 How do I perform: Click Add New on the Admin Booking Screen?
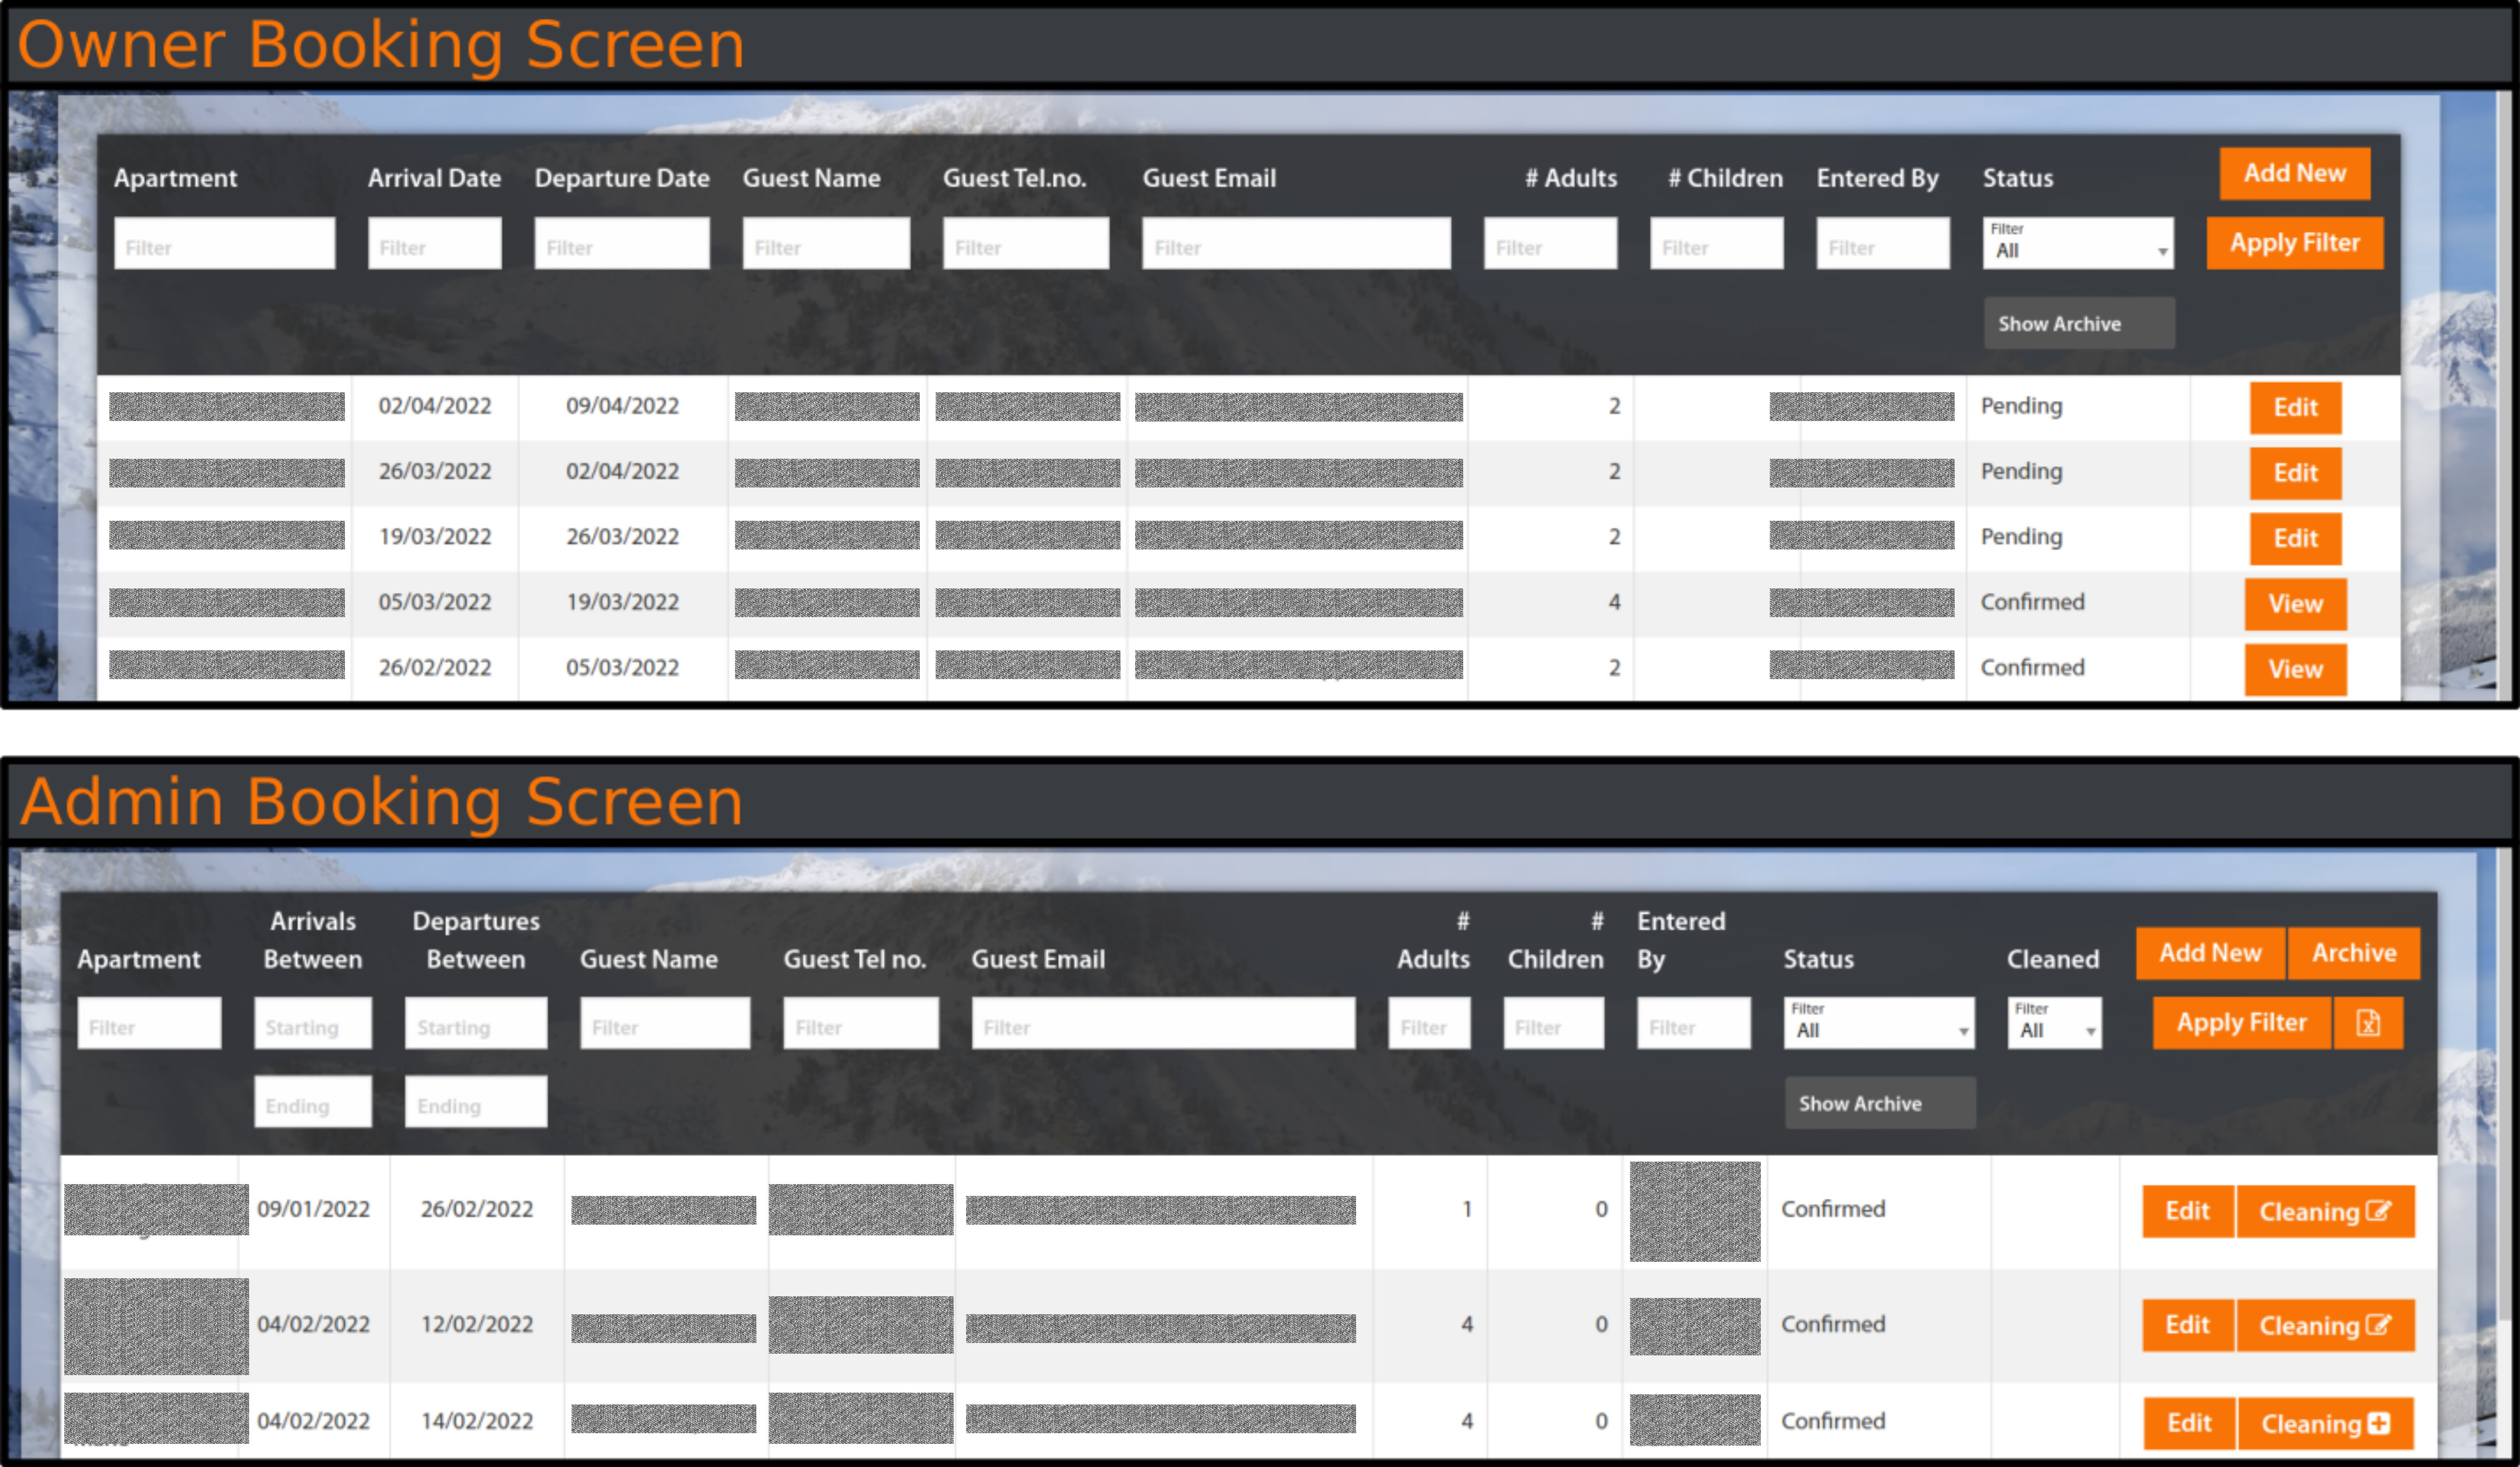pyautogui.click(x=2209, y=952)
